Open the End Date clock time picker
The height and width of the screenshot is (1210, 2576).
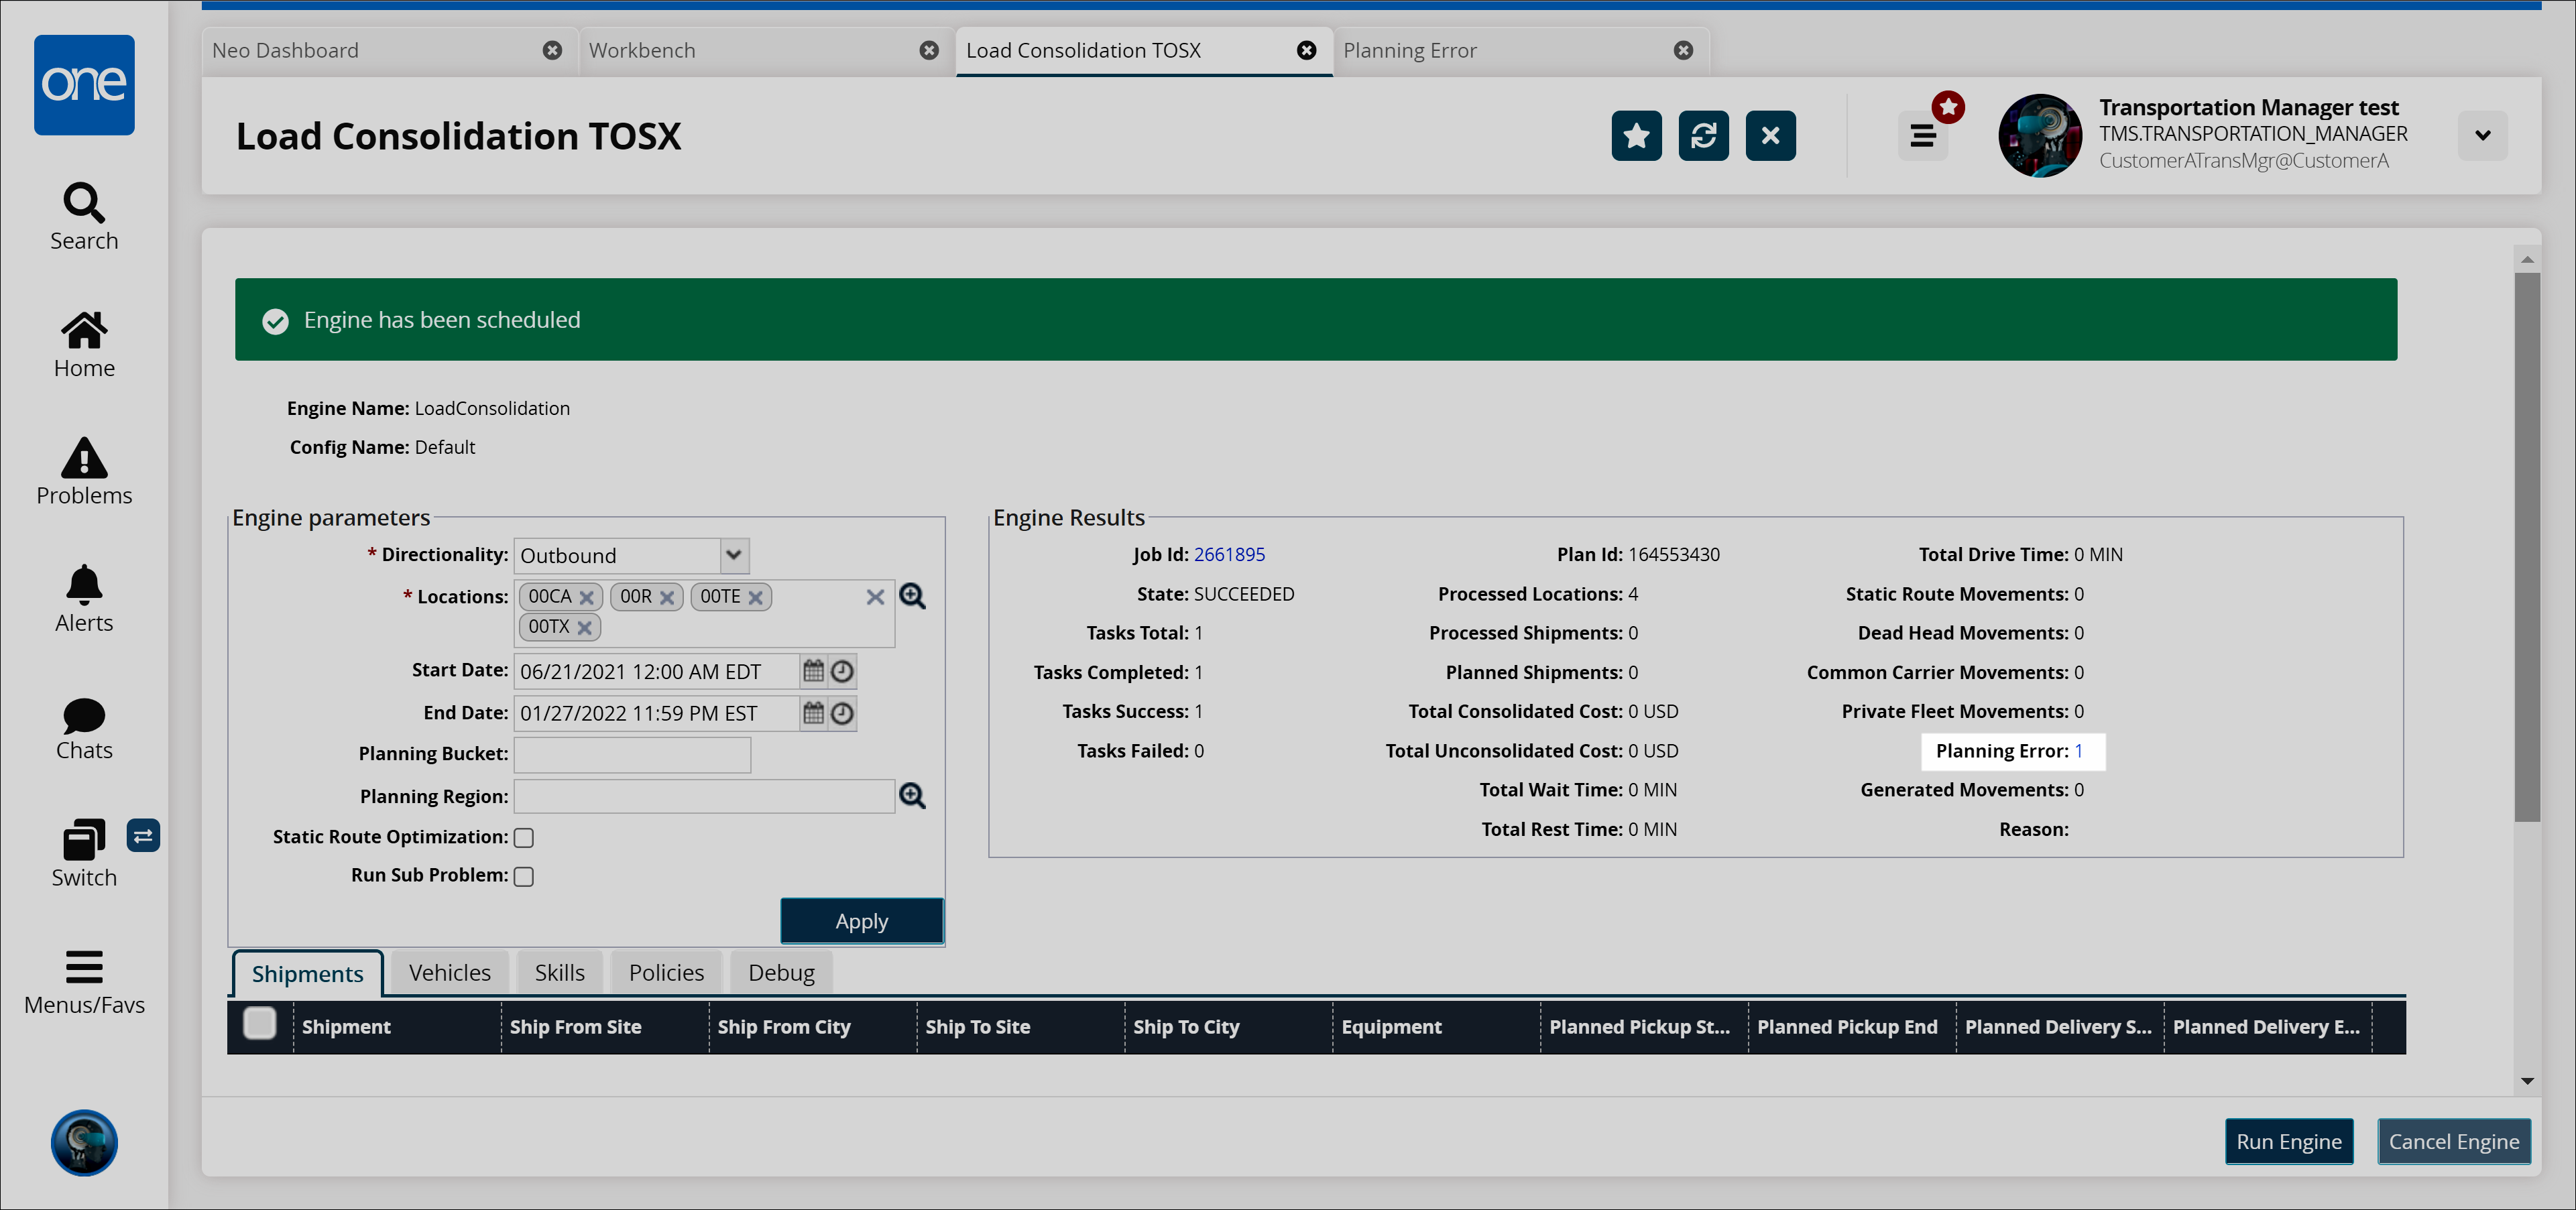pos(843,713)
